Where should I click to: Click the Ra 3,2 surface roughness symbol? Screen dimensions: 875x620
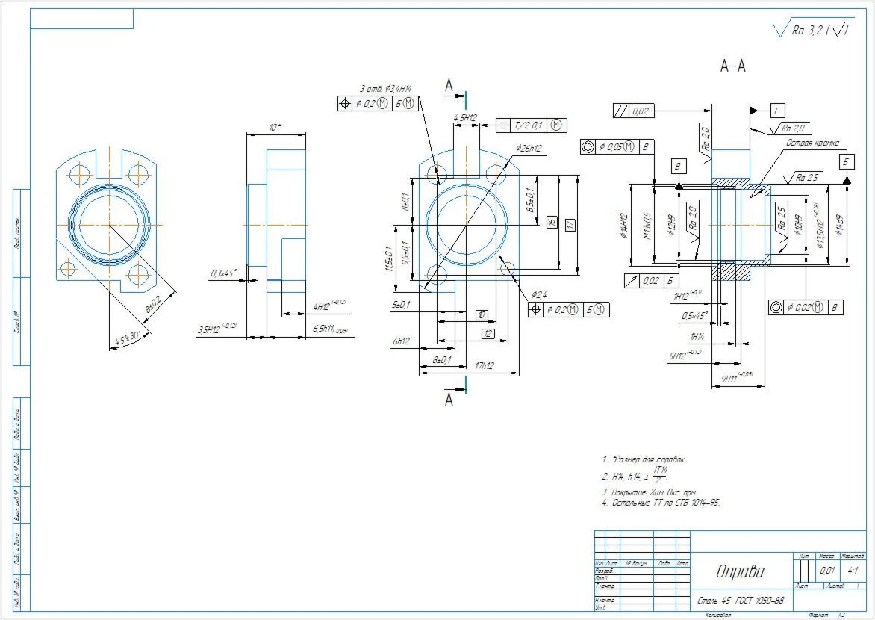811,30
